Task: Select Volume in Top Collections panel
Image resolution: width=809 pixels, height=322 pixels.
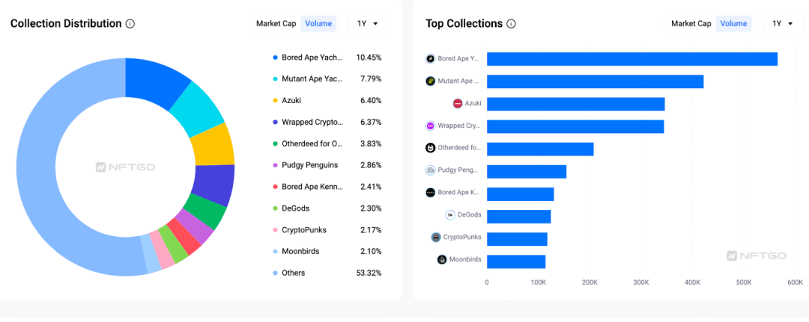Action: tap(733, 24)
